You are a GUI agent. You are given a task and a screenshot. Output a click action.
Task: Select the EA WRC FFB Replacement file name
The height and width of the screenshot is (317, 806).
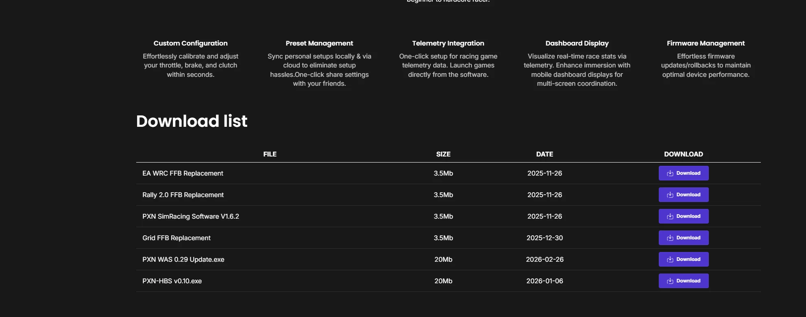[x=183, y=173]
